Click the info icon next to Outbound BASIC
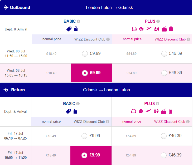The width and height of the screenshot is (193, 166). tap(79, 21)
